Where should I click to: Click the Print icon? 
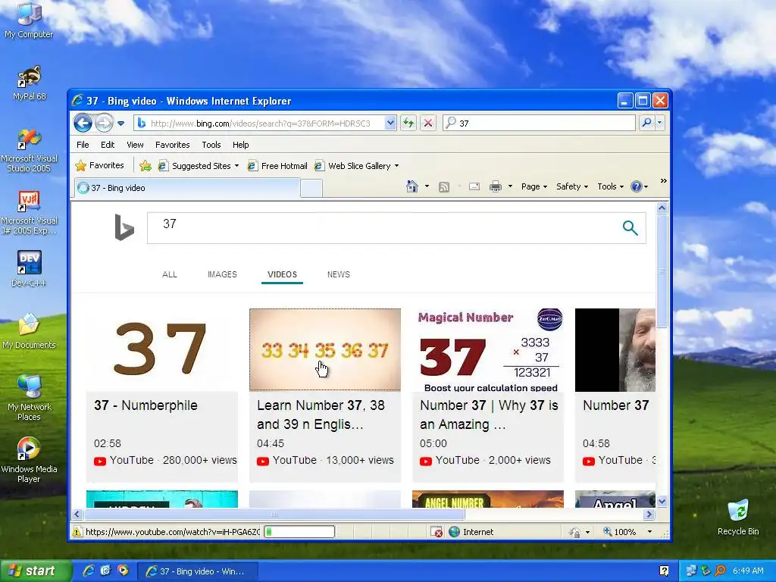496,186
